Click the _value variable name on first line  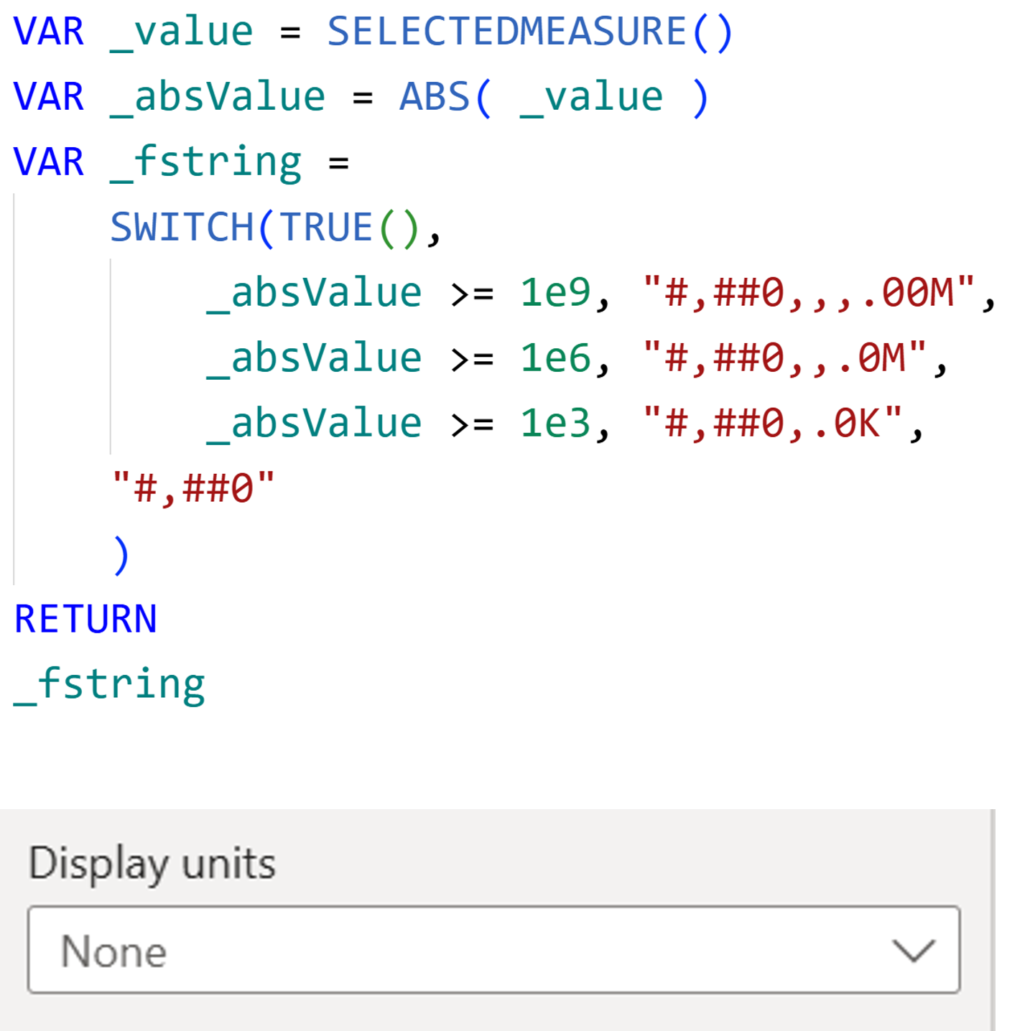pos(181,32)
